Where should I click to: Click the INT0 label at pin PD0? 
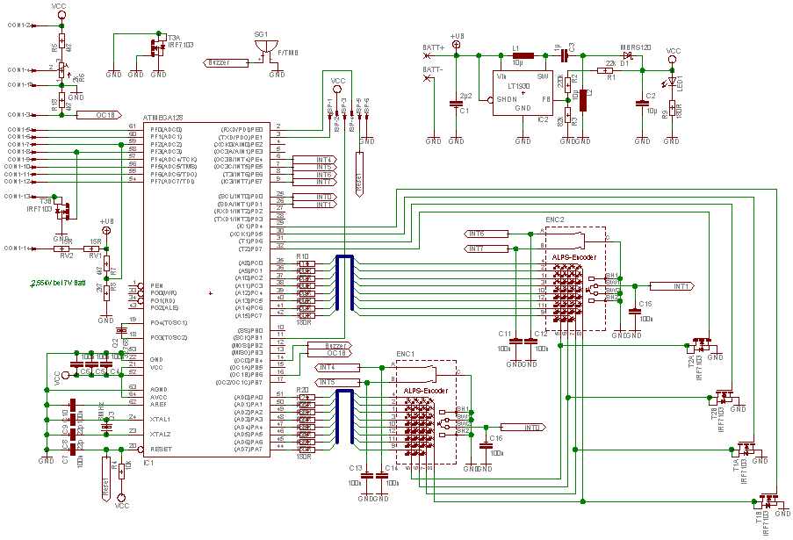(314, 197)
